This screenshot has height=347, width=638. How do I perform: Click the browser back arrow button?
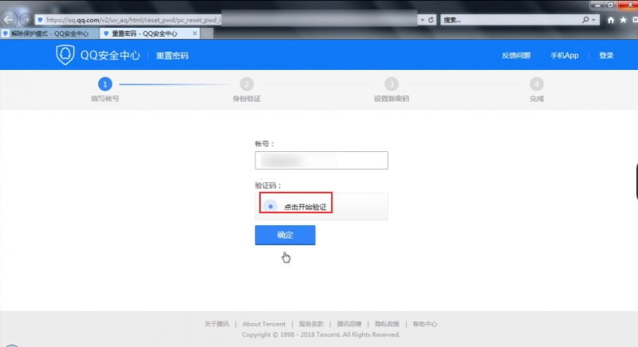(x=9, y=19)
